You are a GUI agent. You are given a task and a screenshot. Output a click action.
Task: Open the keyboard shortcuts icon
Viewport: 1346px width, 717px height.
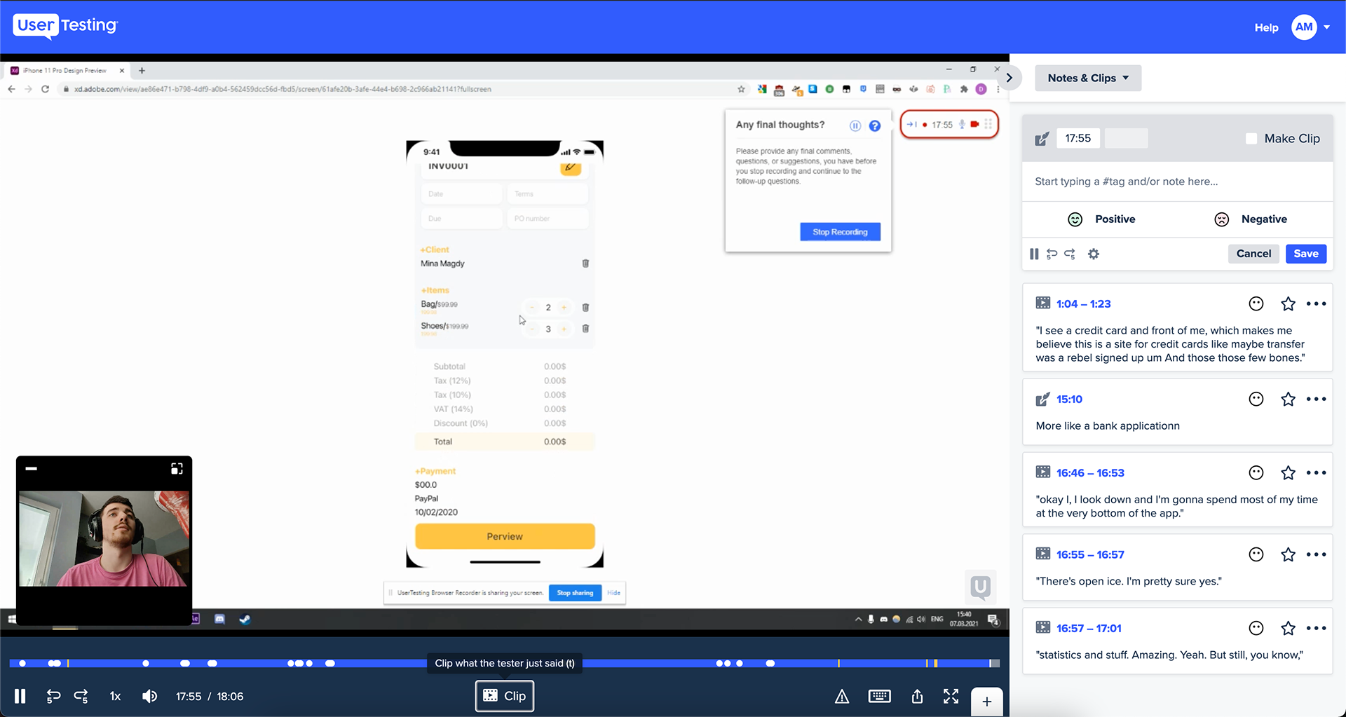[x=879, y=696]
